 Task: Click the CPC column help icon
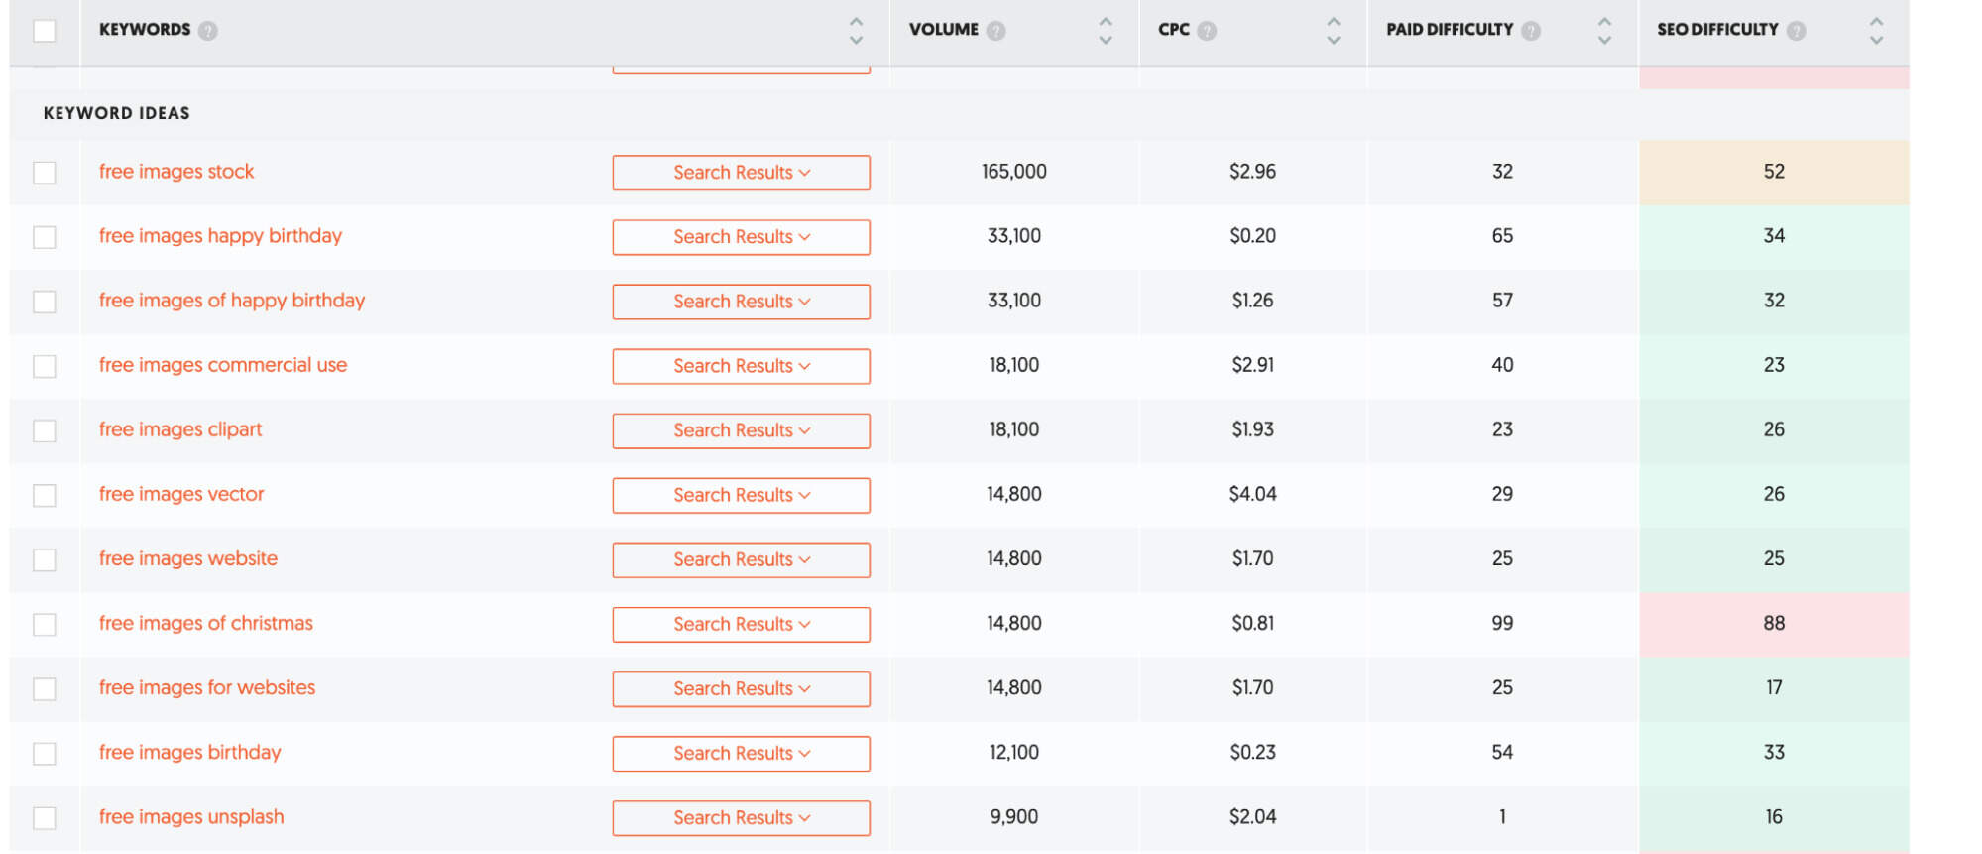click(1207, 31)
